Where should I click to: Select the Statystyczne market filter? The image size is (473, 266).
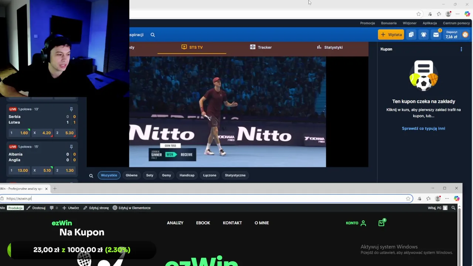pyautogui.click(x=235, y=175)
